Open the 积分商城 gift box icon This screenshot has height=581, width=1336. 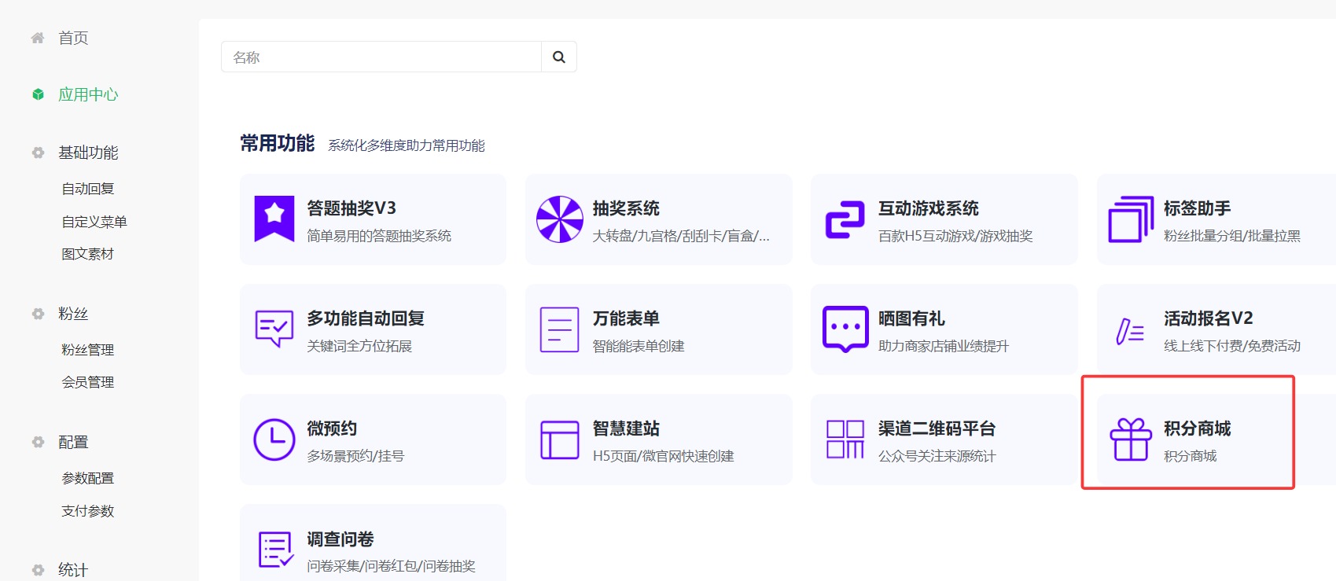point(1131,439)
